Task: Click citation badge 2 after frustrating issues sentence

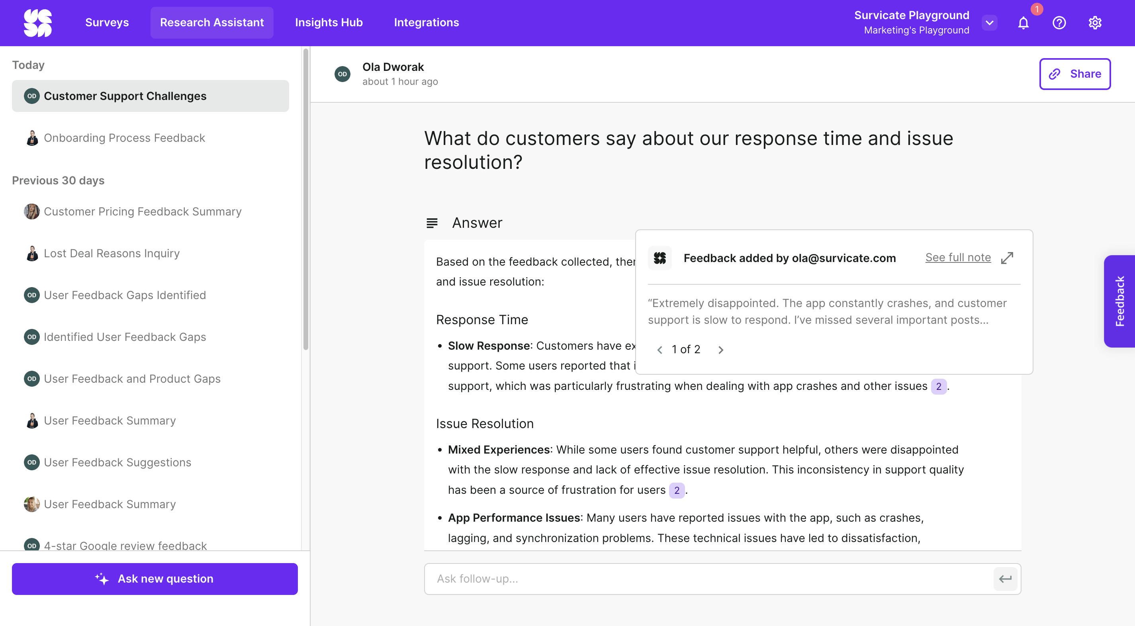Action: click(939, 386)
